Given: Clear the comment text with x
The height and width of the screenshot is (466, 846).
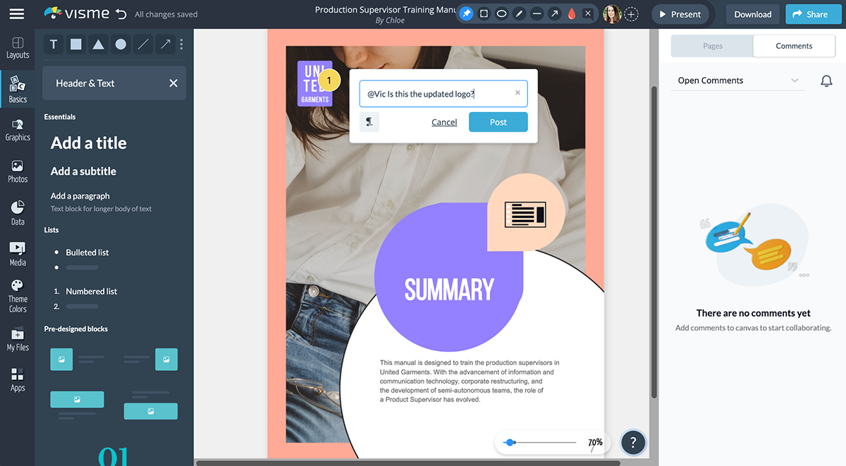Looking at the screenshot, I should 517,93.
